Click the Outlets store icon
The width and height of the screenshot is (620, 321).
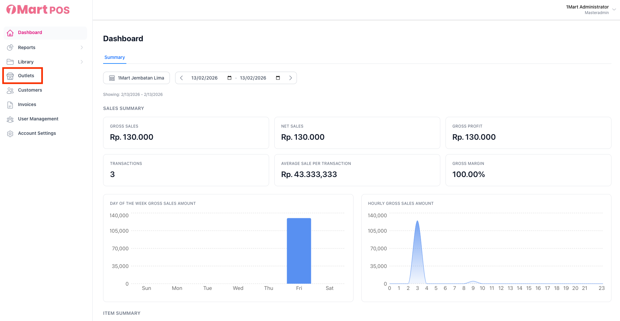pyautogui.click(x=10, y=76)
